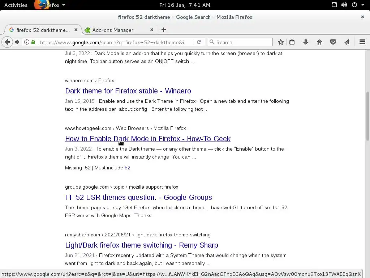Click the Jan 15, 2015 date text
Viewport: 370px width, 278px height.
[x=79, y=101]
